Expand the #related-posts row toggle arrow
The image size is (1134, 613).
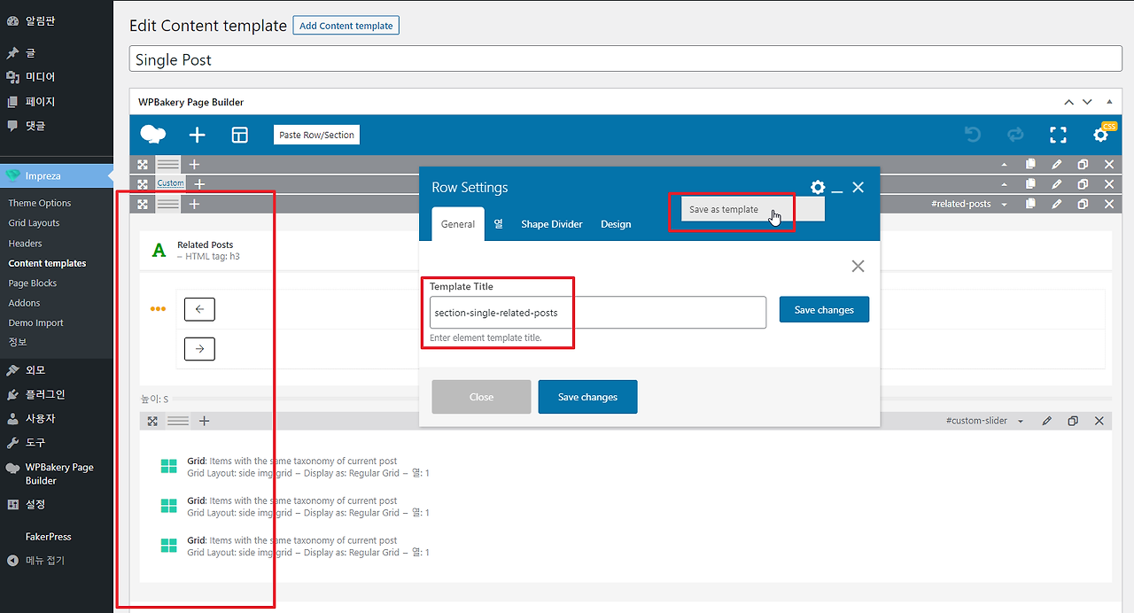[x=1004, y=204]
